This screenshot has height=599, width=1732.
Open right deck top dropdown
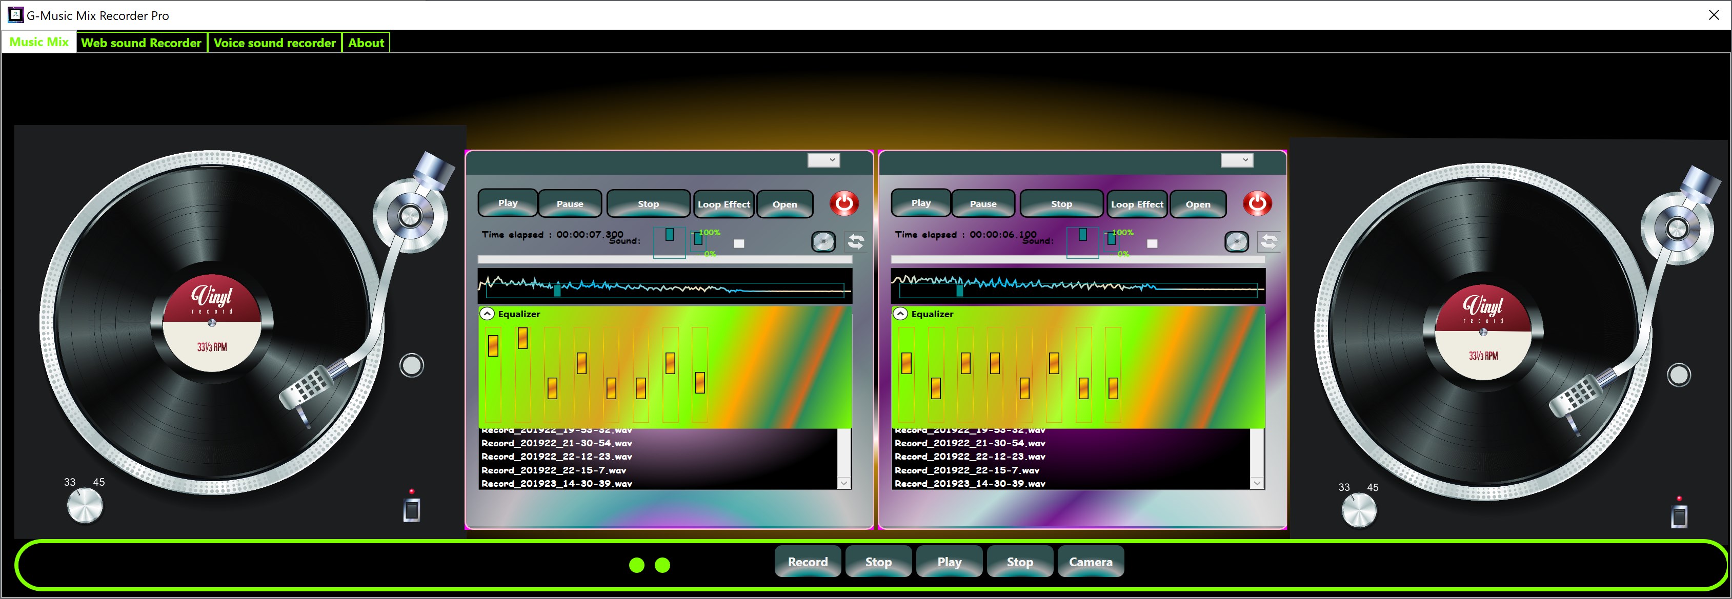point(1237,160)
